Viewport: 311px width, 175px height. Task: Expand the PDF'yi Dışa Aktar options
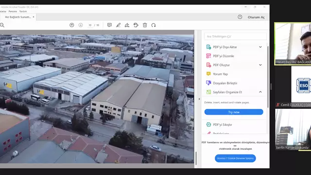(260, 47)
